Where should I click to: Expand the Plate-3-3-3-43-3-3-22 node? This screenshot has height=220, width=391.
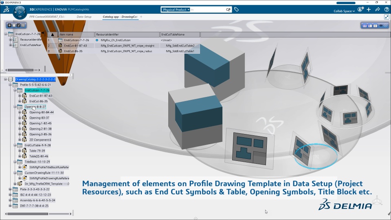(10, 189)
